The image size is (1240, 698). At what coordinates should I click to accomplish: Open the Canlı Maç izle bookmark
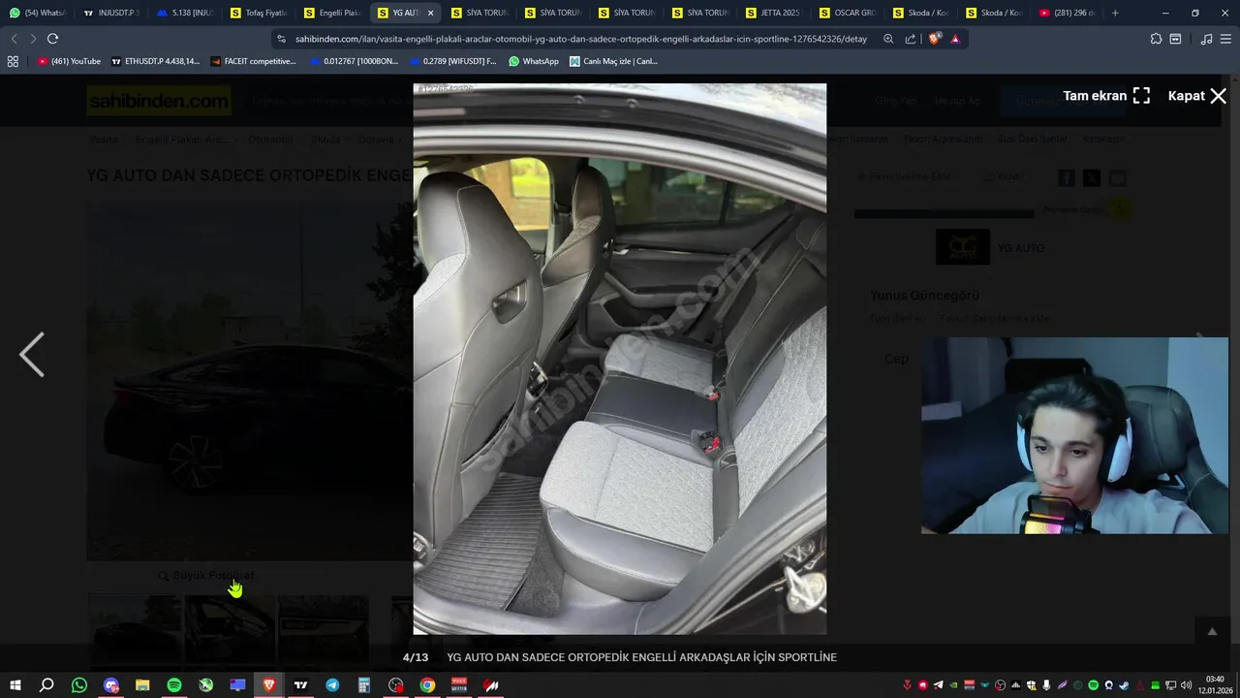pyautogui.click(x=613, y=61)
